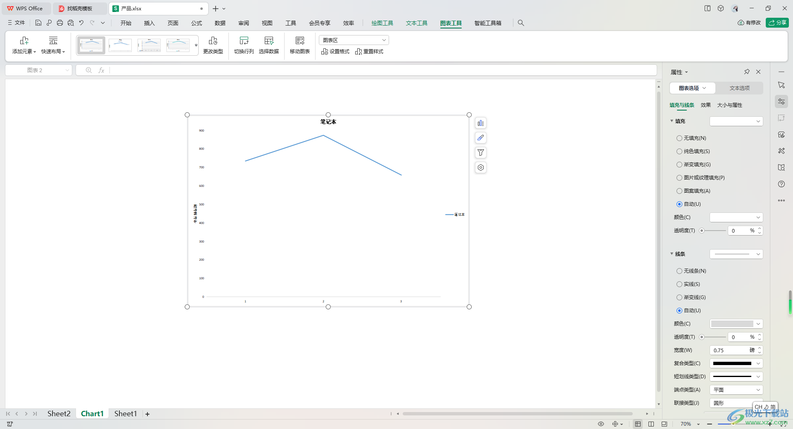Click the 更改类型 change chart type icon
This screenshot has height=429, width=793.
[213, 45]
